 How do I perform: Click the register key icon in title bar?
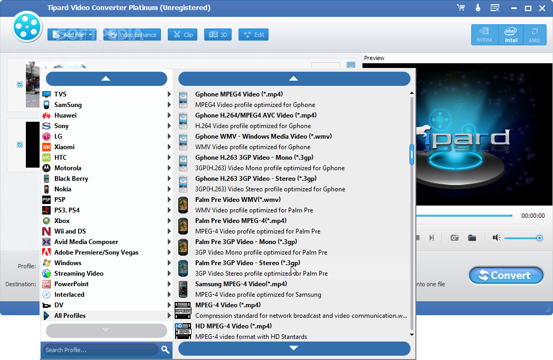478,7
